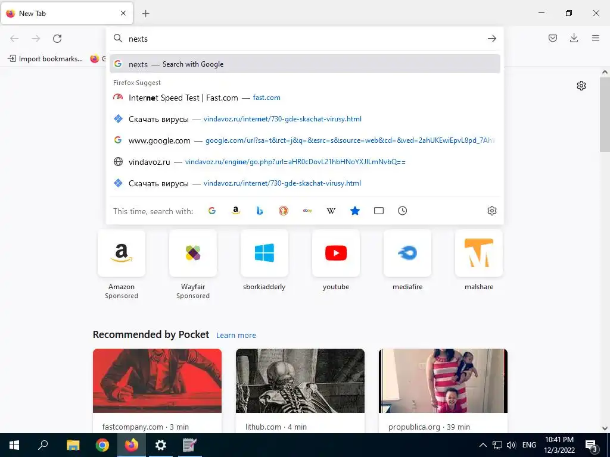Viewport: 610px width, 457px height.
Task: Click the Learn more Pocket link
Action: click(x=236, y=336)
